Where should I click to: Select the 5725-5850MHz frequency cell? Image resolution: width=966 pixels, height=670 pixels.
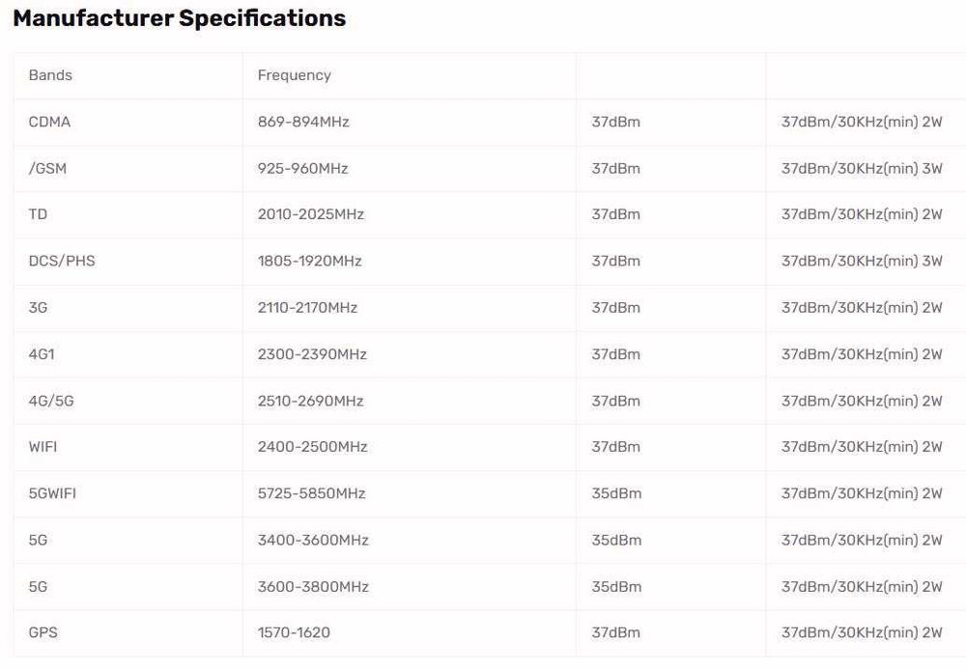(311, 493)
